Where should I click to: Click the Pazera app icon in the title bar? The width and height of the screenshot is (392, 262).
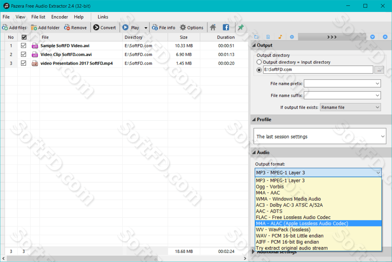pyautogui.click(x=6, y=6)
